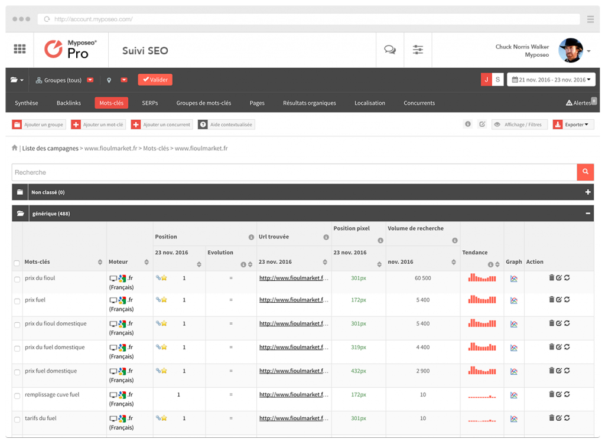The image size is (605, 442).
Task: Switch to the Concurrents tab
Action: click(x=419, y=103)
